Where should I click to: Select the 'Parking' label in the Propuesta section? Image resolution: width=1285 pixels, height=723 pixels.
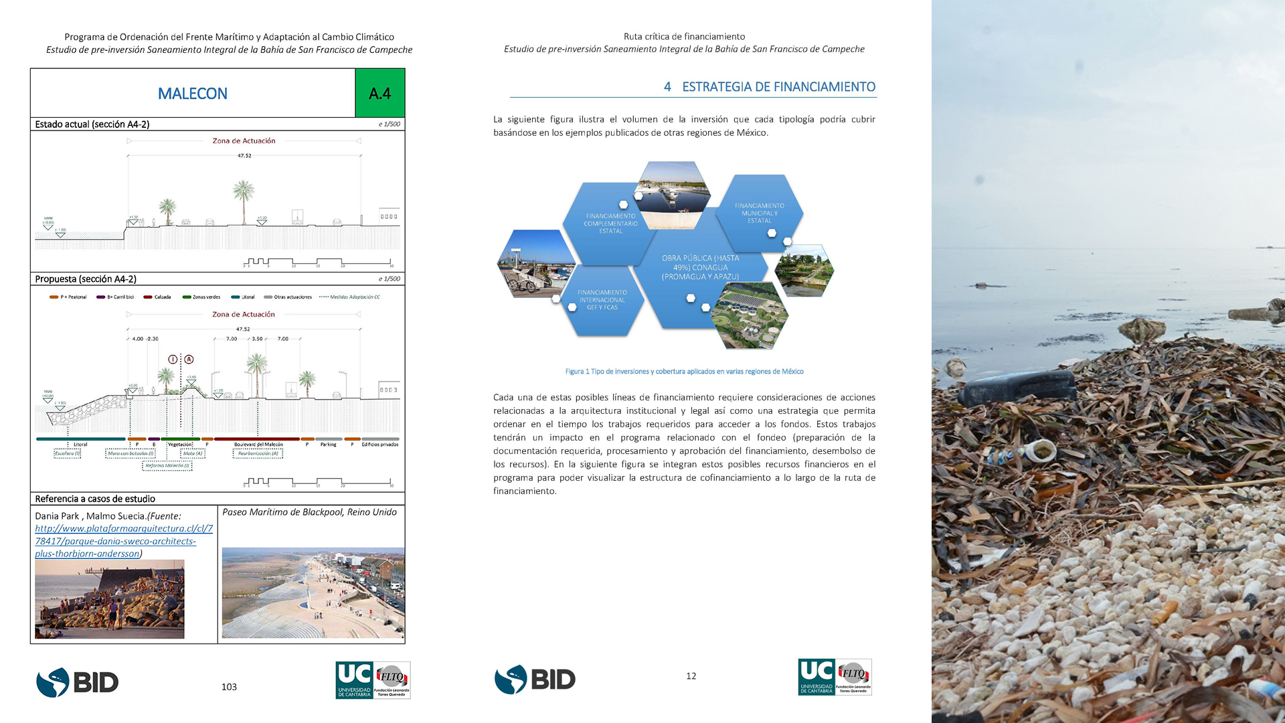tap(328, 445)
